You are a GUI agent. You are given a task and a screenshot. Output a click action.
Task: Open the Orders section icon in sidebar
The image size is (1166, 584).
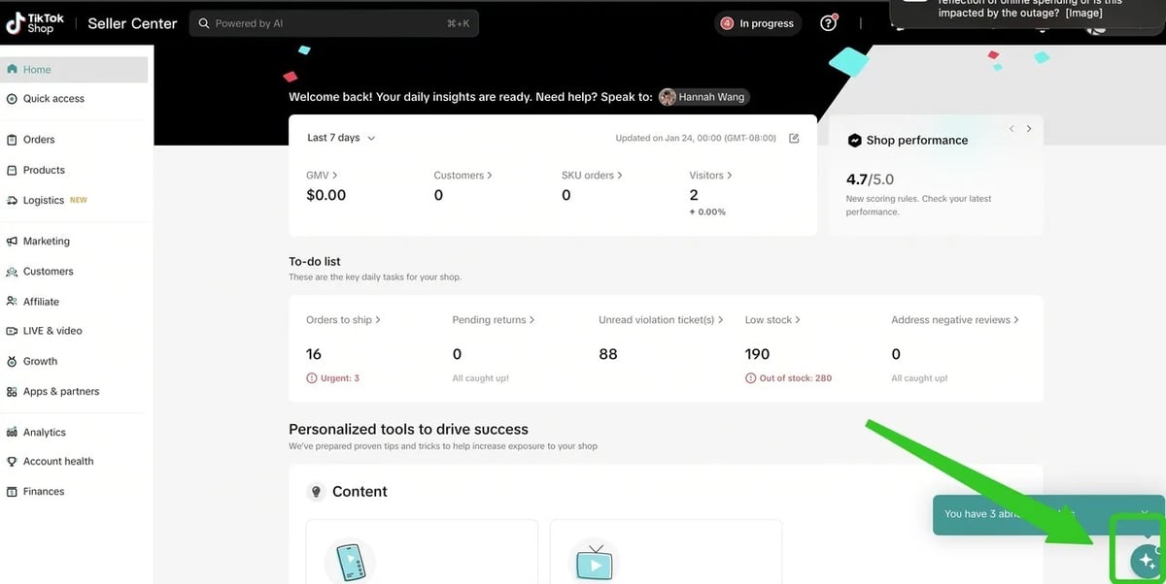pyautogui.click(x=12, y=139)
